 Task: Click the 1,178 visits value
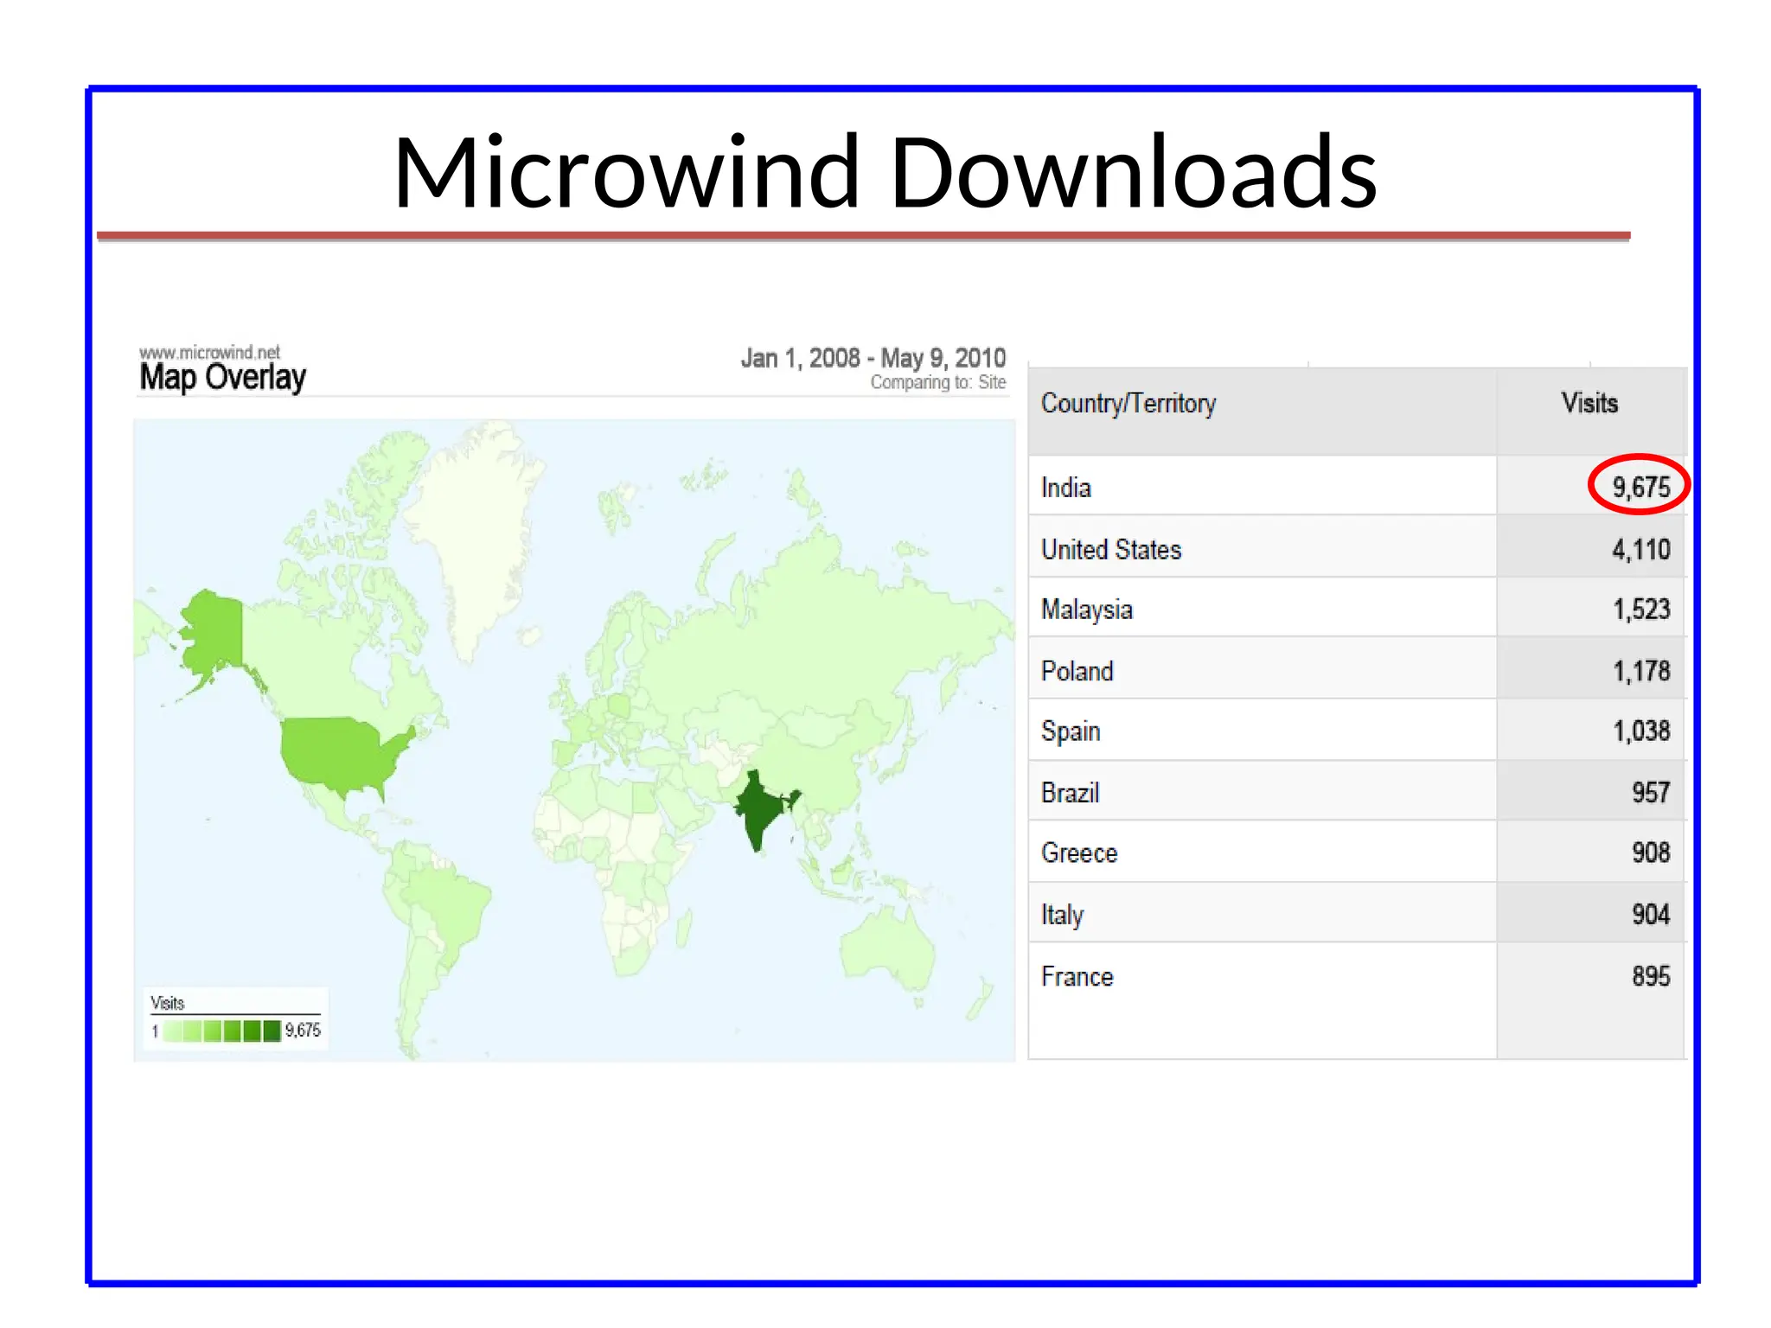[1641, 671]
